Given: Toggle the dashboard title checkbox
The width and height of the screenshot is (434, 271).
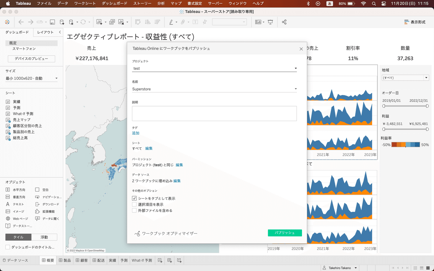Looking at the screenshot, I should point(8,247).
